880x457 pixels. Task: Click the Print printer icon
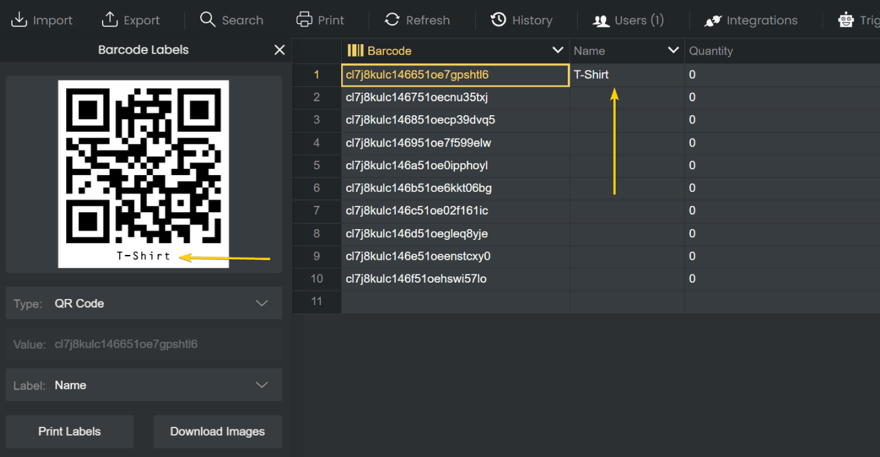point(304,20)
